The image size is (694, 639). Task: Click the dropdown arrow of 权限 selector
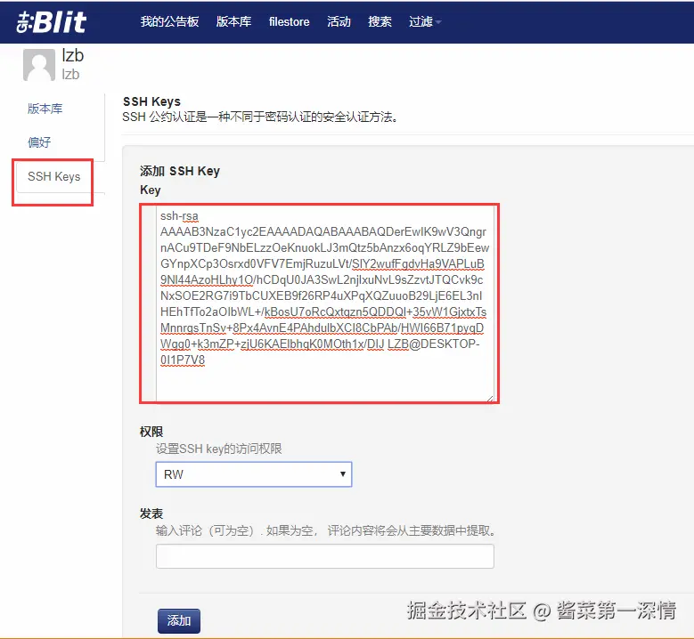(343, 474)
